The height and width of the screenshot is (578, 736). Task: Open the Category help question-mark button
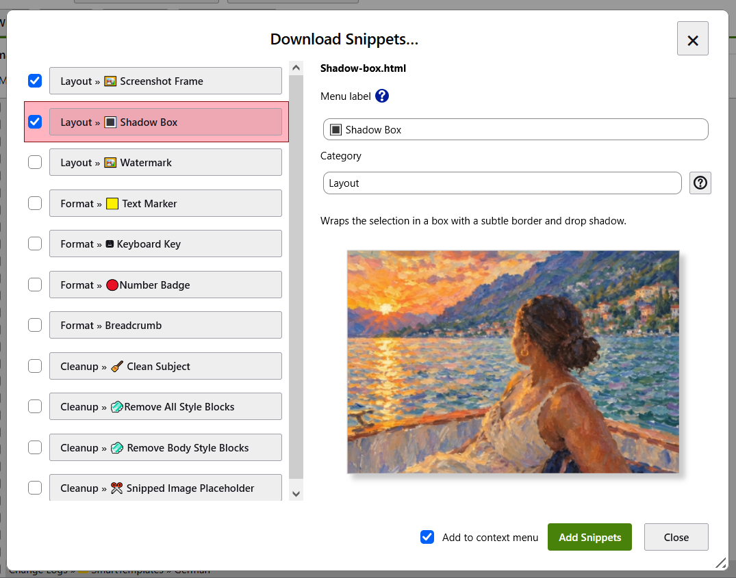pos(700,183)
